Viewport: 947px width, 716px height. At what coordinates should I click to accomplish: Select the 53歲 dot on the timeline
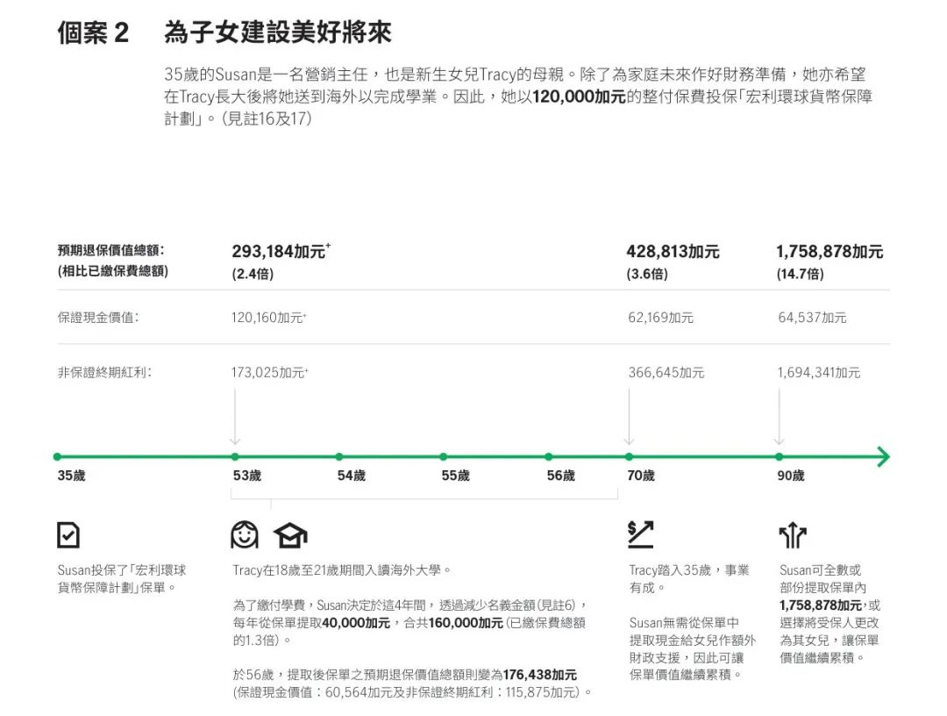coord(235,457)
